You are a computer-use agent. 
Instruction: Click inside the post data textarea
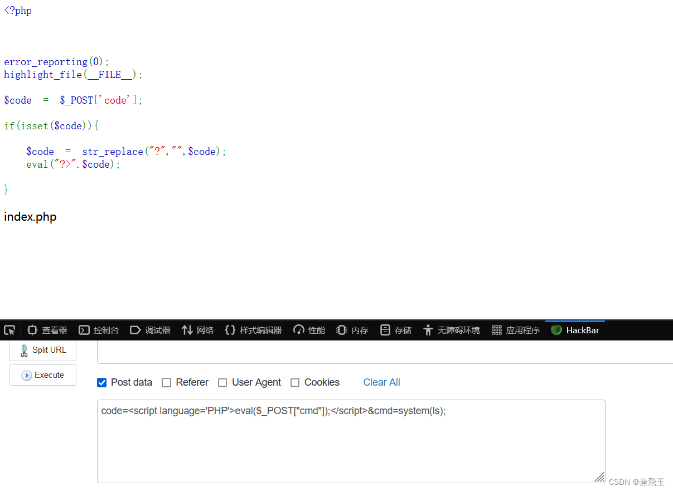coord(351,441)
